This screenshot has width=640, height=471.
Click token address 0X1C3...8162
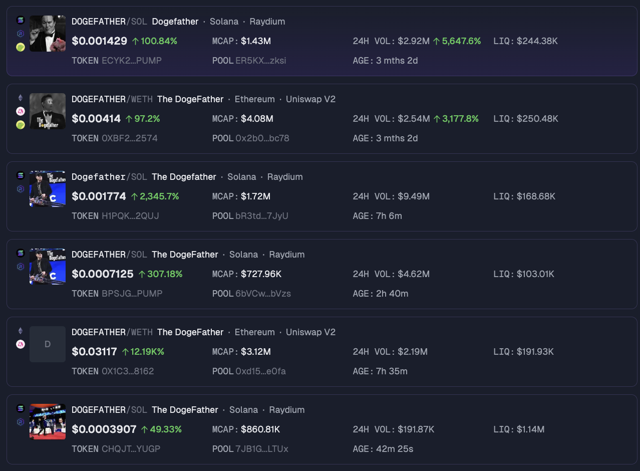[x=128, y=371]
